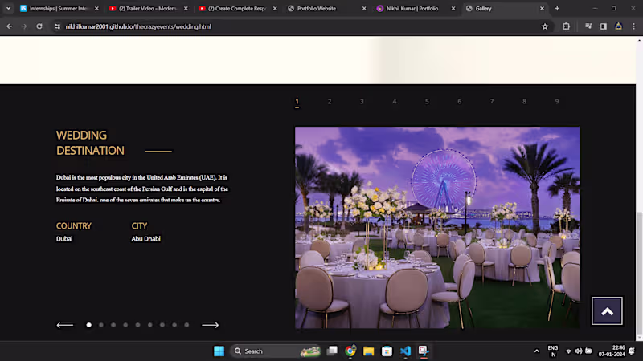
Task: Go back with the browser back arrow
Action: (x=9, y=26)
